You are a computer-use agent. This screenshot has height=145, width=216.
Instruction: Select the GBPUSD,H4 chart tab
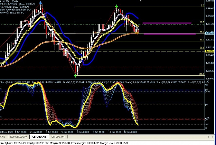tap(39, 137)
